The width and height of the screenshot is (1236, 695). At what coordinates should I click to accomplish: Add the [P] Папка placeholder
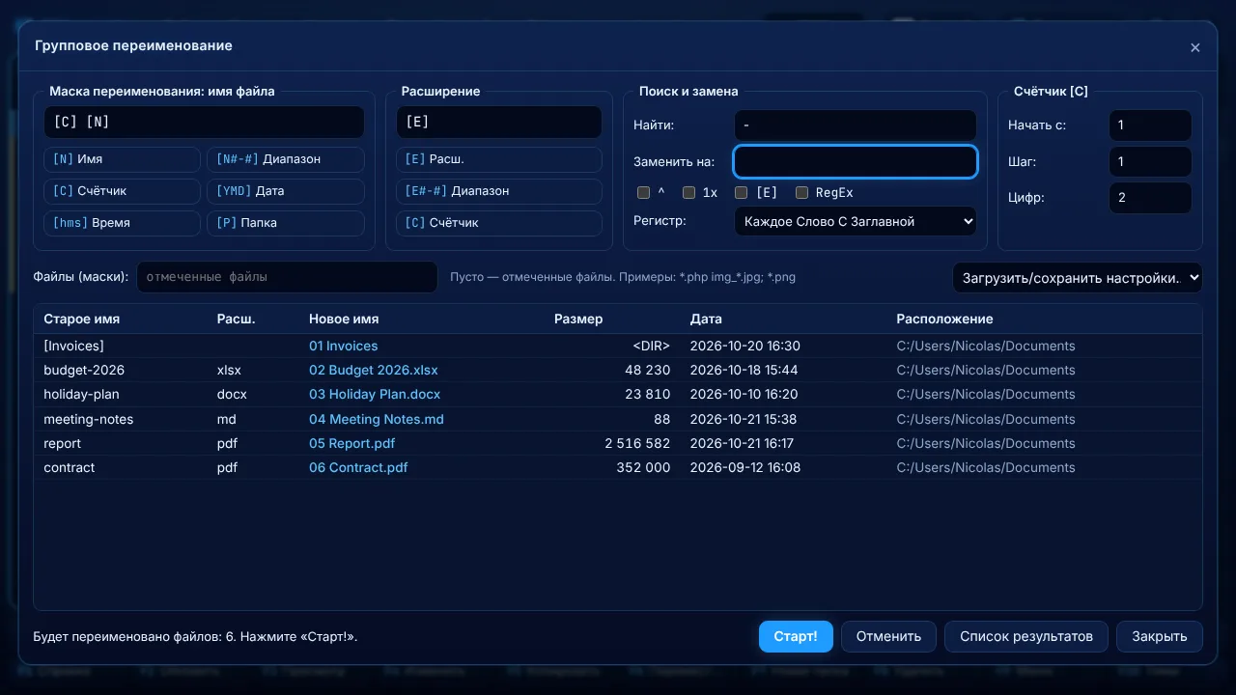(286, 223)
